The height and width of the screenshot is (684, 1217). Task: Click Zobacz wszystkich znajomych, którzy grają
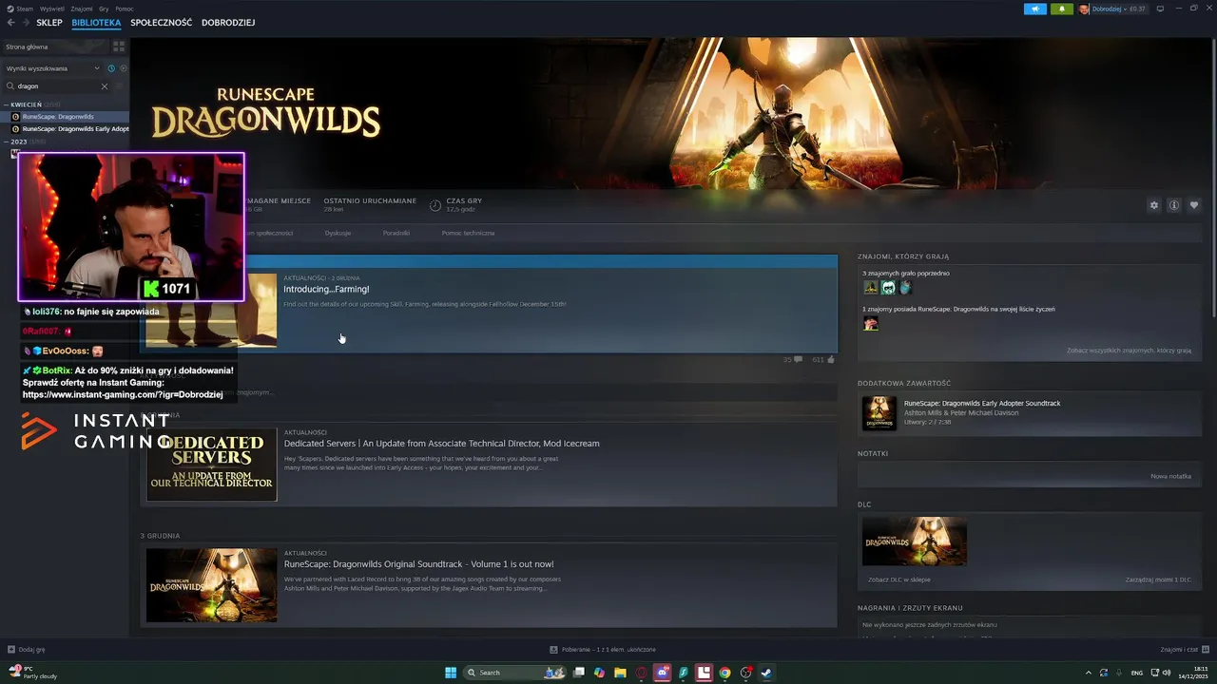(x=1129, y=351)
